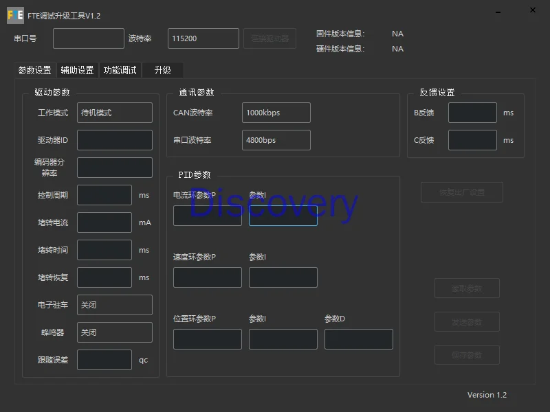Focus the 跟随误差 qc input field
The width and height of the screenshot is (550, 412).
click(104, 360)
